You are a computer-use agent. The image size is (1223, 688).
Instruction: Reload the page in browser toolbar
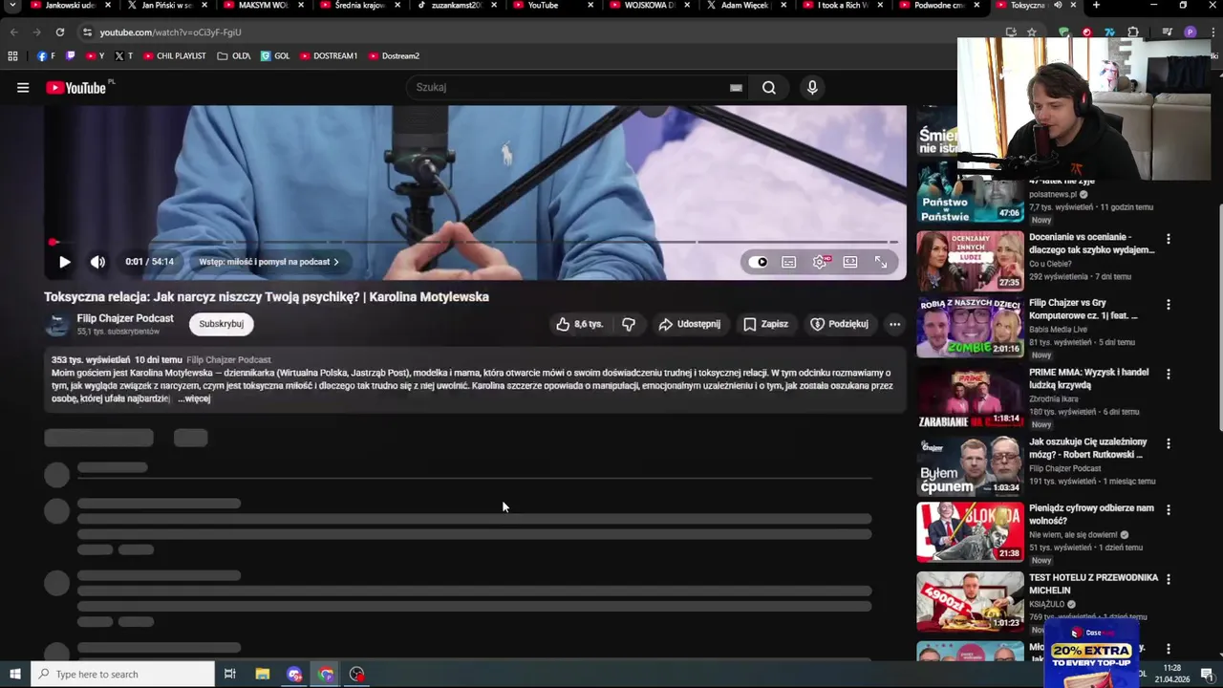point(59,32)
